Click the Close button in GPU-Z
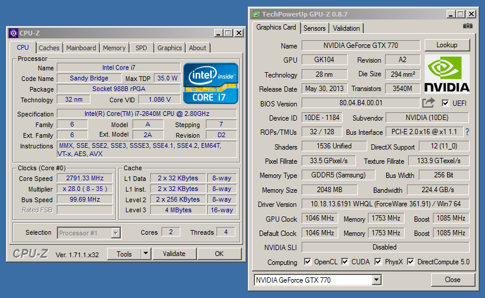 452,280
